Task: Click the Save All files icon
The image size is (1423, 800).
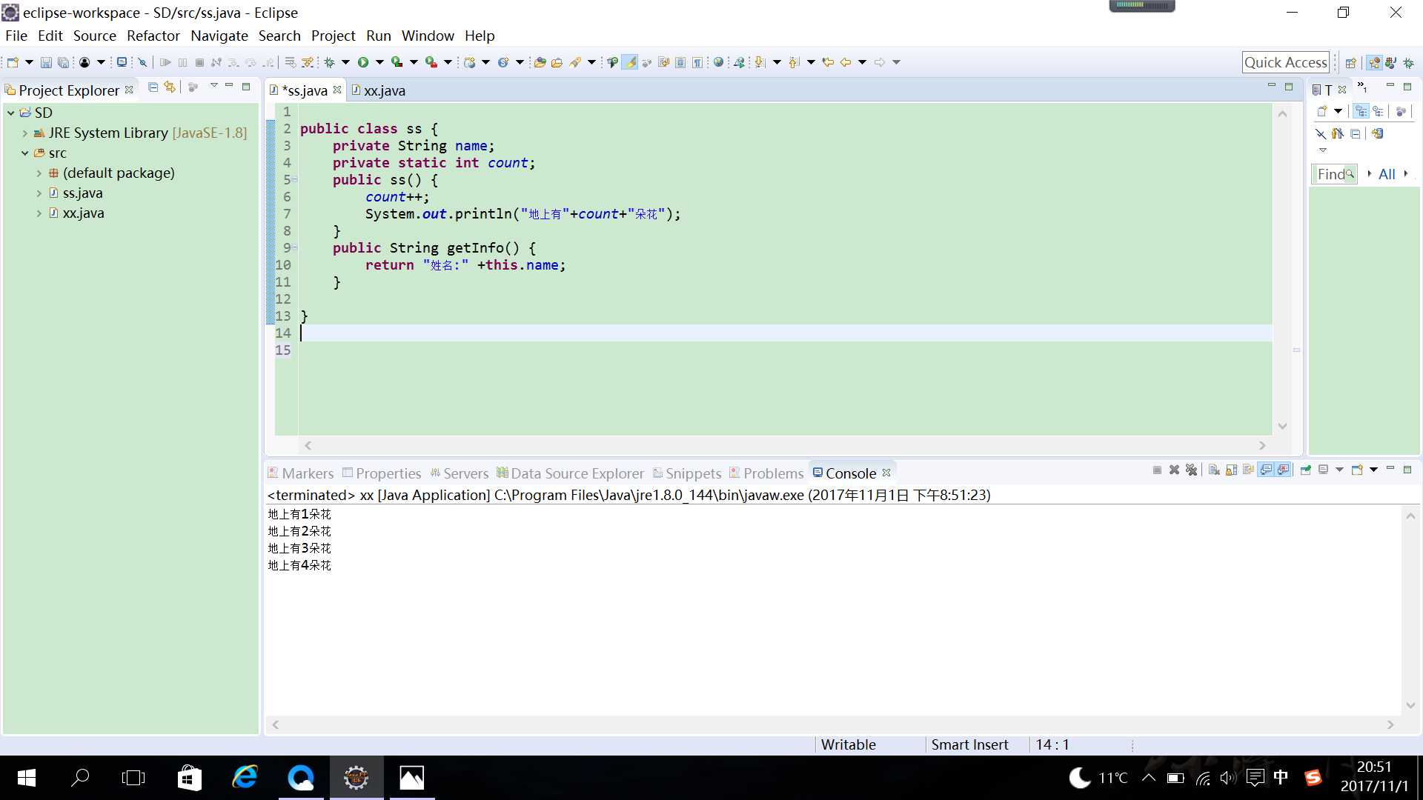Action: coord(64,61)
